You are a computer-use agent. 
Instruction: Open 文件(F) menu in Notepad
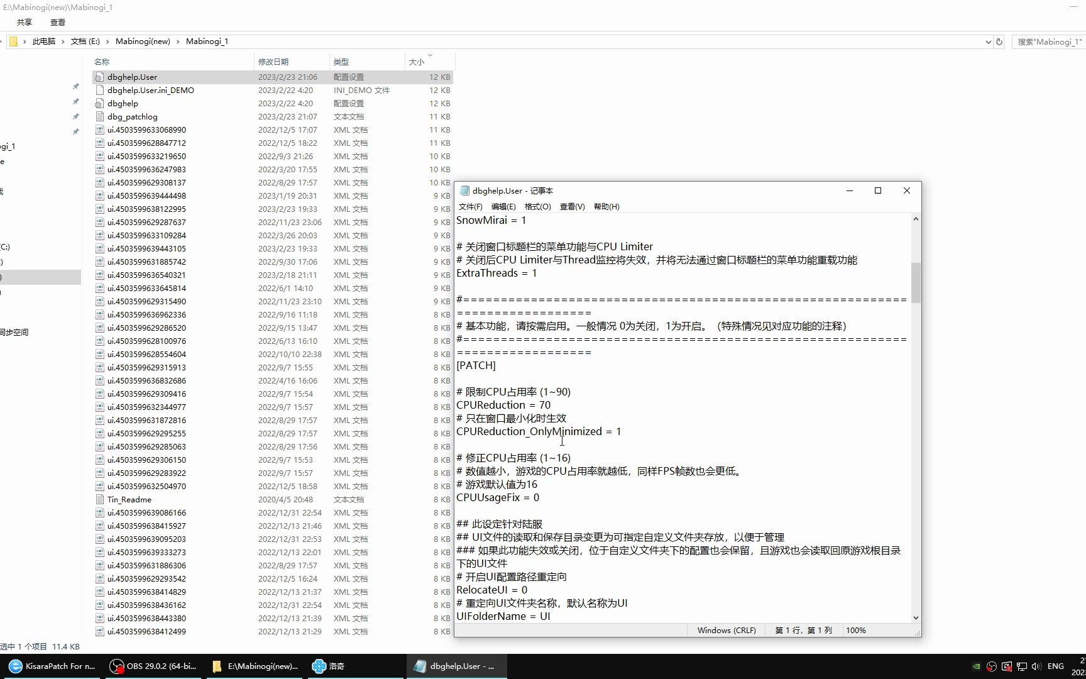pyautogui.click(x=470, y=207)
